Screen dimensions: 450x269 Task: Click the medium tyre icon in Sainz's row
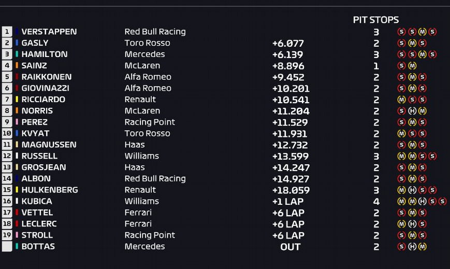[x=412, y=66]
